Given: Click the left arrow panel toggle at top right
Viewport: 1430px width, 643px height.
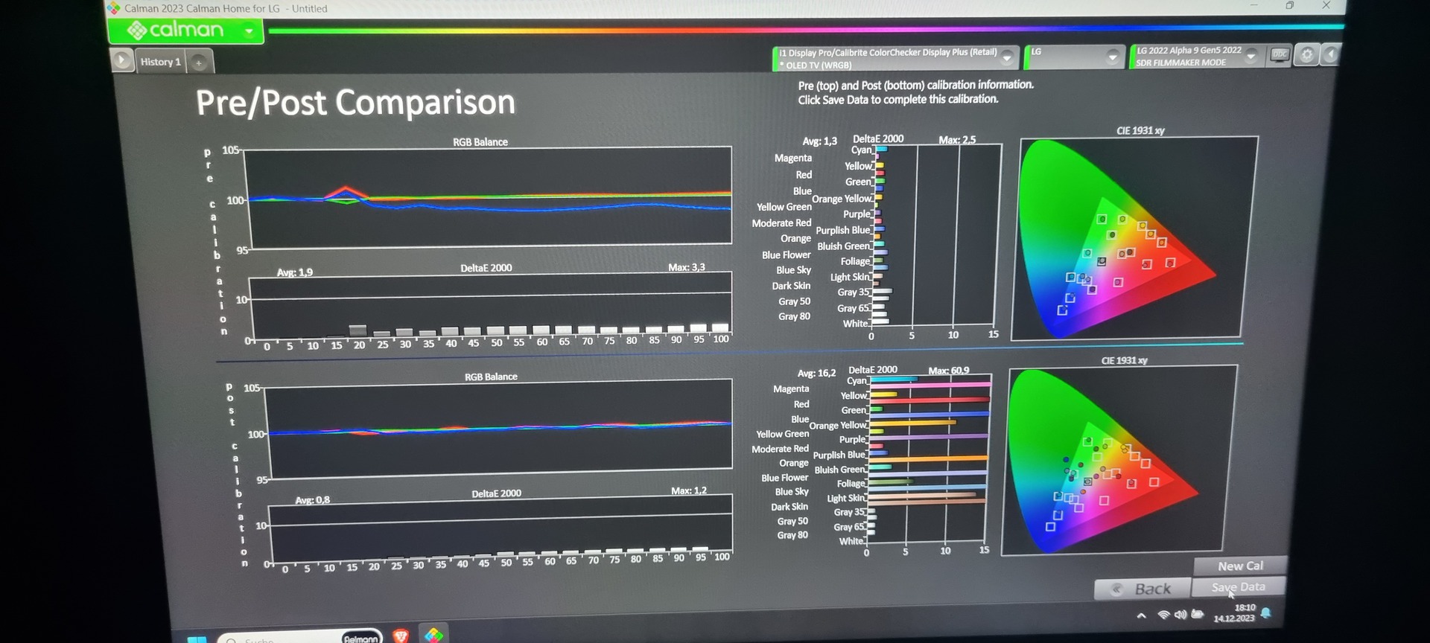Looking at the screenshot, I should 1330,55.
